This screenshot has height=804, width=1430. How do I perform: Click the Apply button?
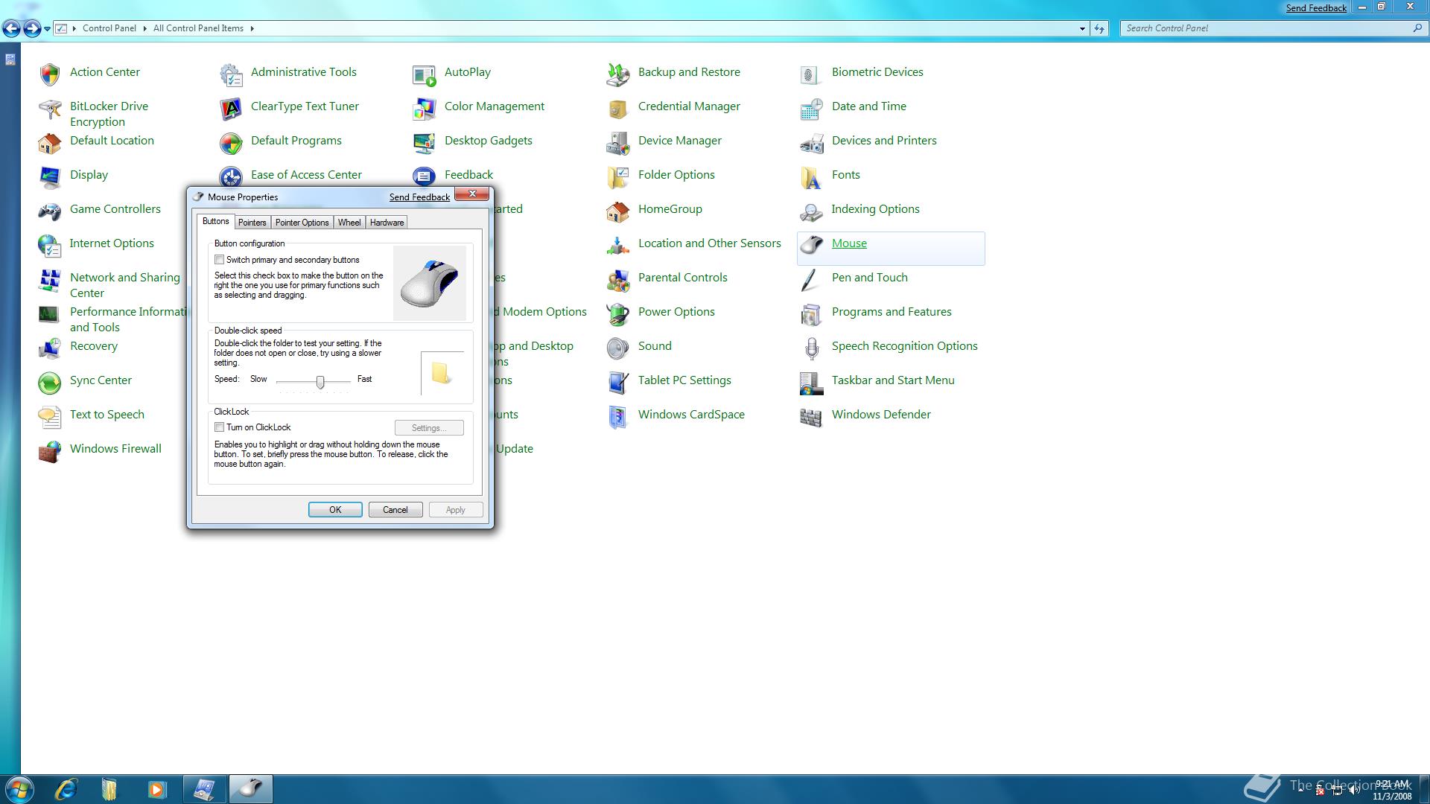click(x=455, y=510)
